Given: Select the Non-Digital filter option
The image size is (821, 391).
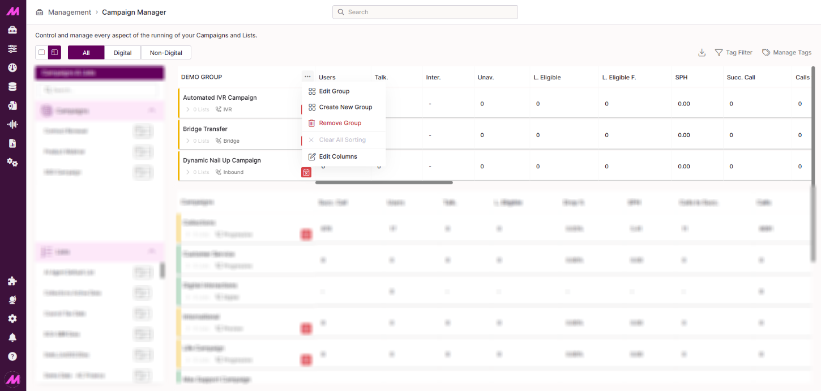Looking at the screenshot, I should click(166, 53).
